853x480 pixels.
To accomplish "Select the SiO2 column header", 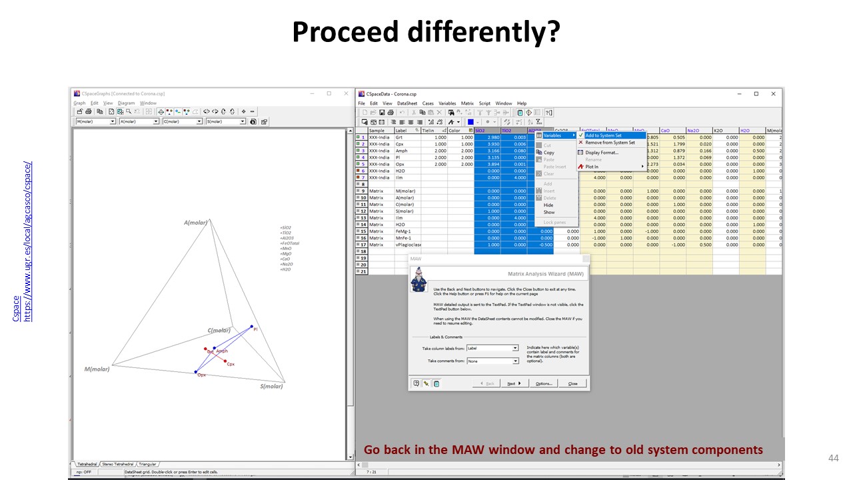I will [x=487, y=131].
